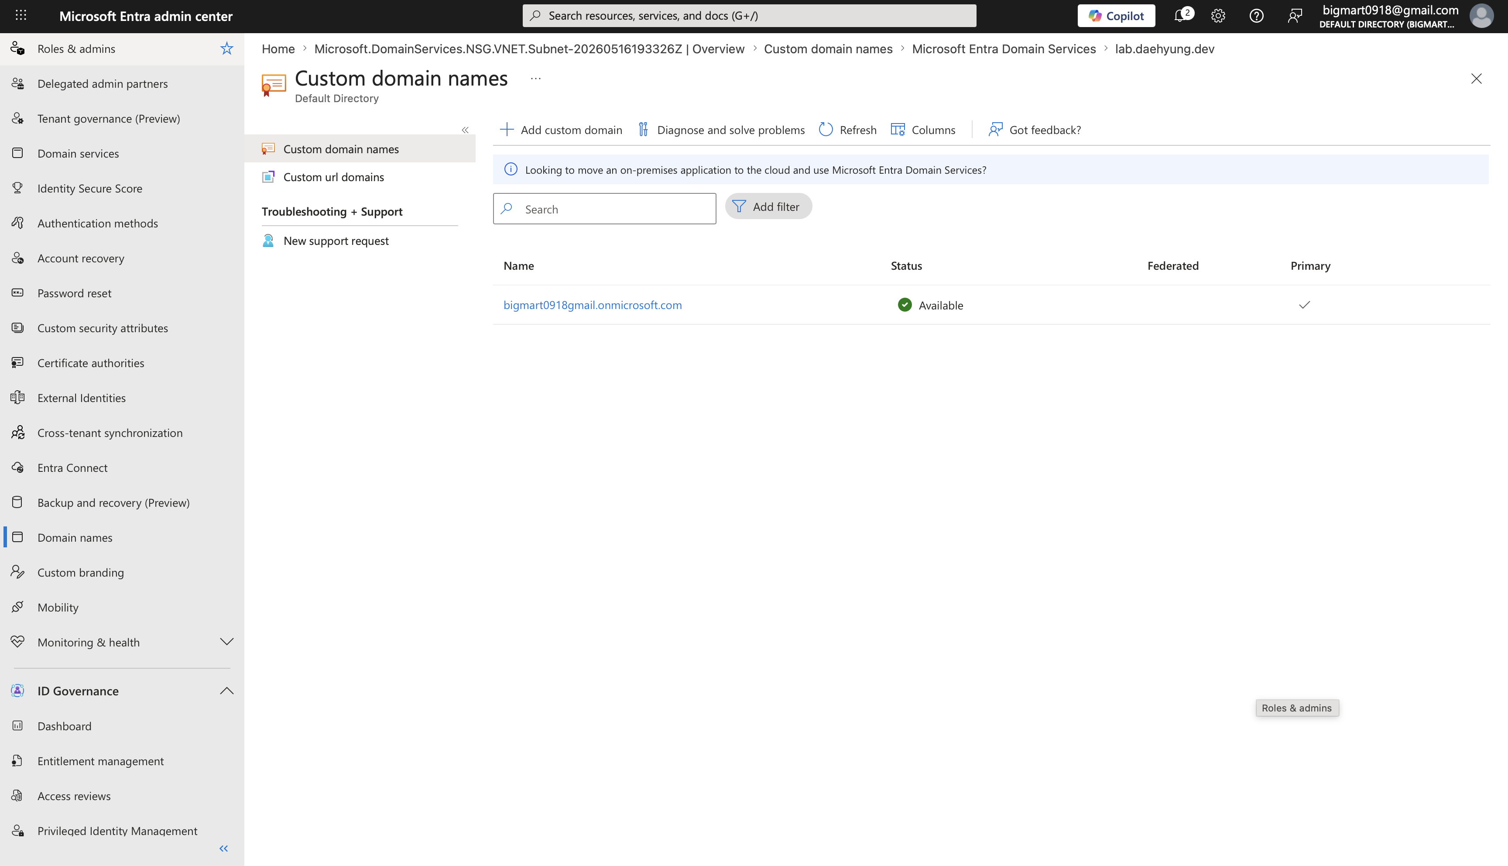Image resolution: width=1508 pixels, height=866 pixels.
Task: Click Got feedback? in toolbar
Action: (x=1034, y=130)
